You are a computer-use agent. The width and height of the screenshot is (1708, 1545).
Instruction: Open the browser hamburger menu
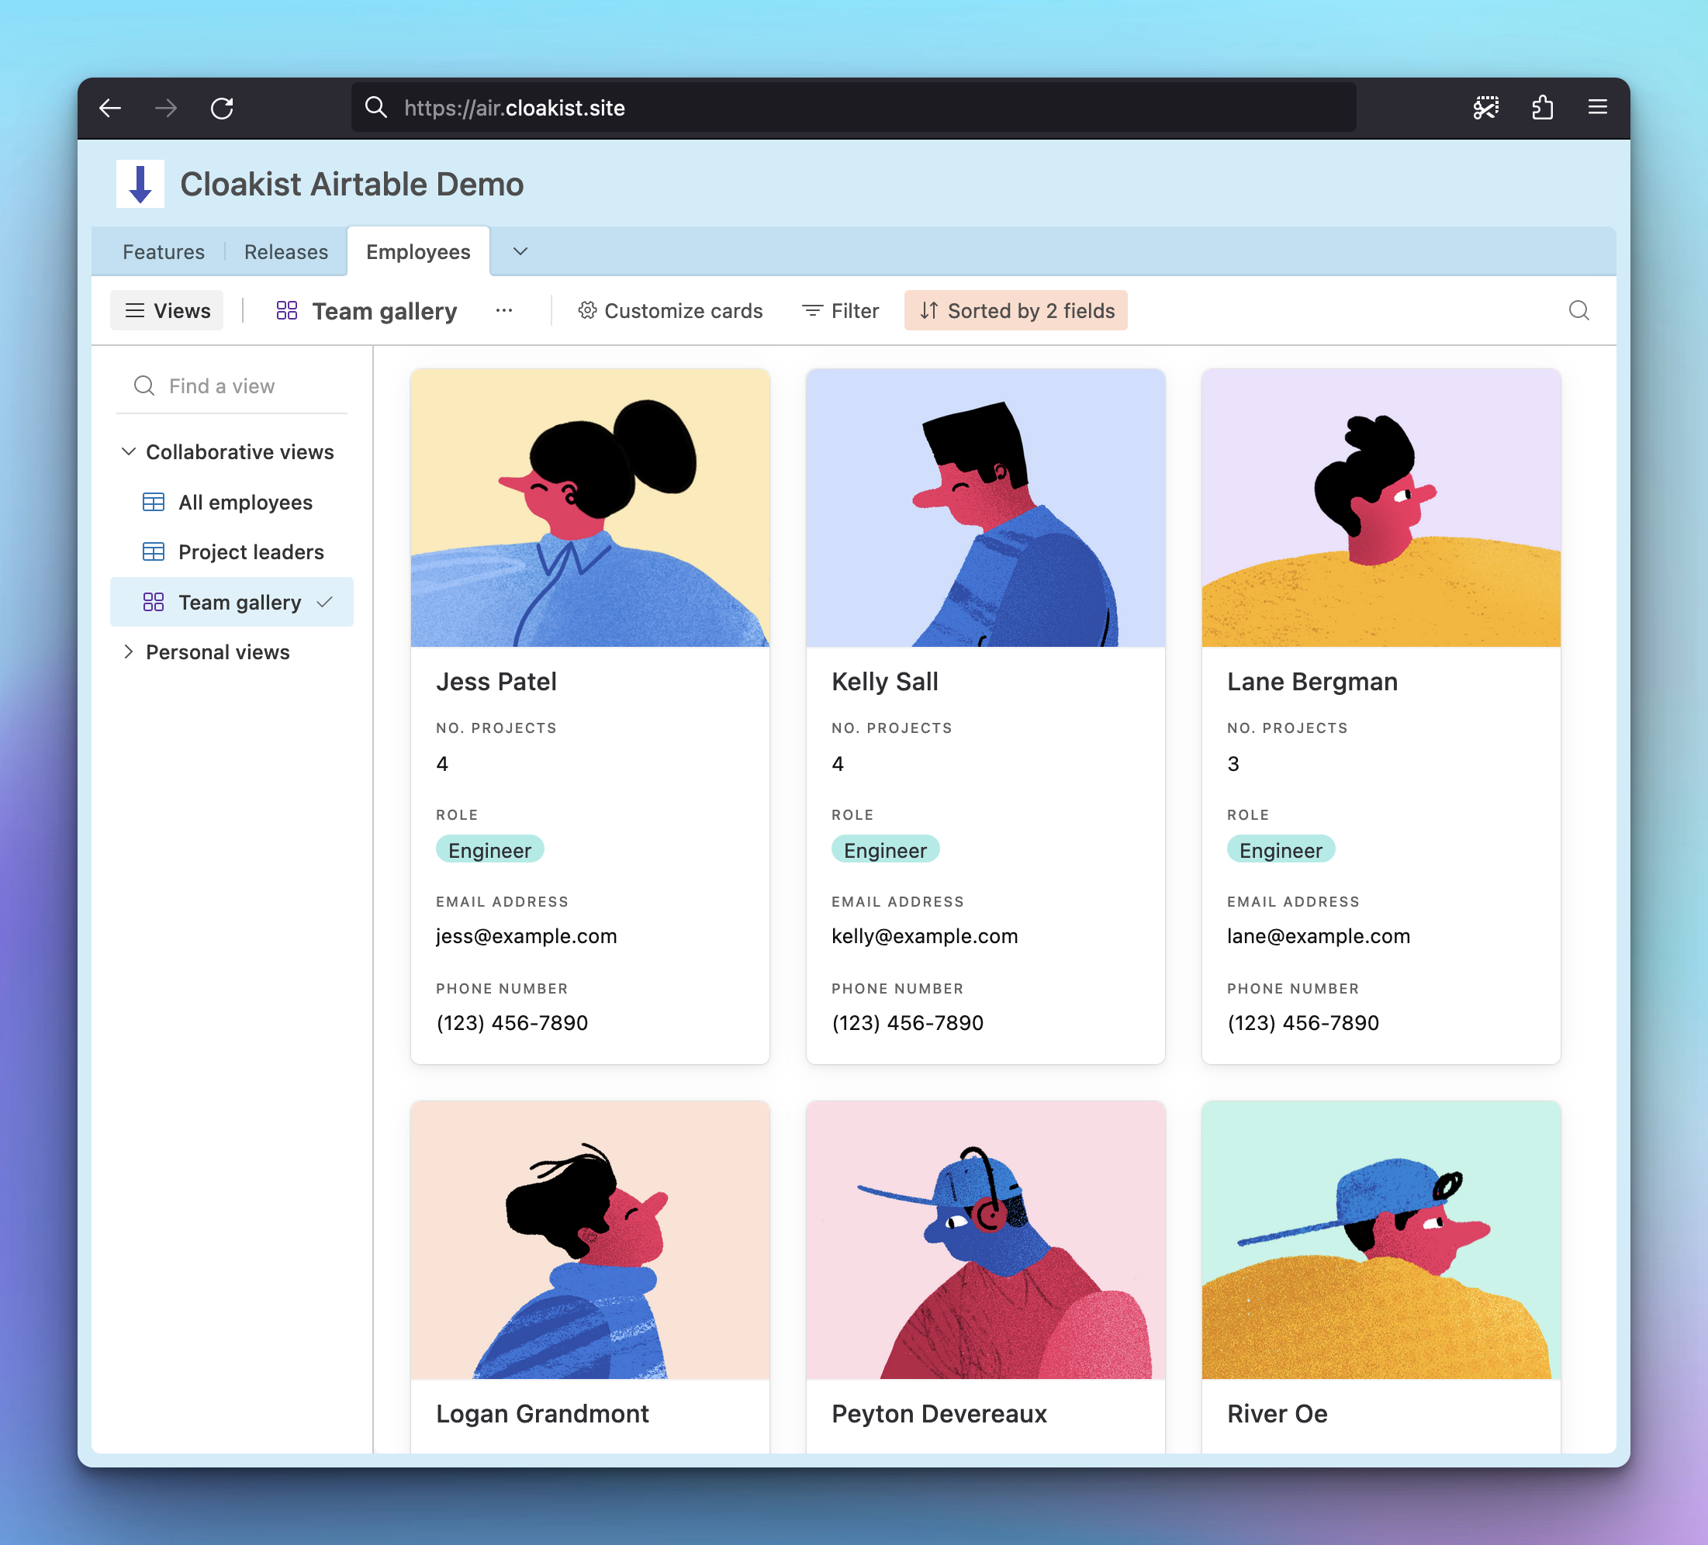coord(1597,107)
